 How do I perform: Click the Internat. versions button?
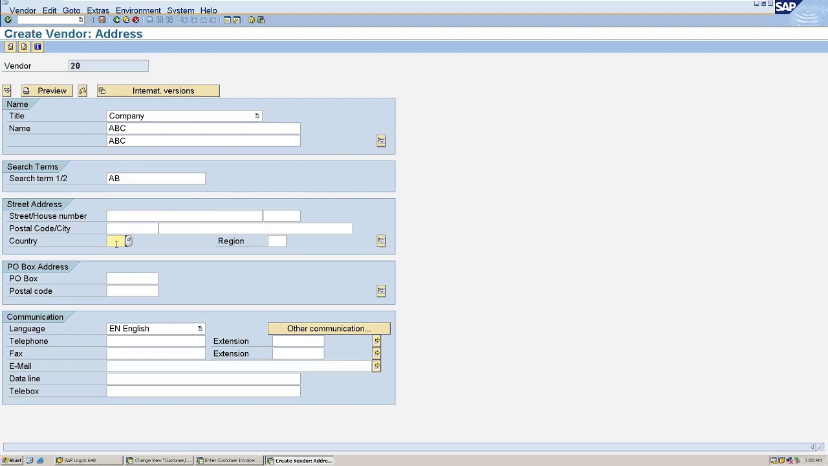pyautogui.click(x=158, y=91)
